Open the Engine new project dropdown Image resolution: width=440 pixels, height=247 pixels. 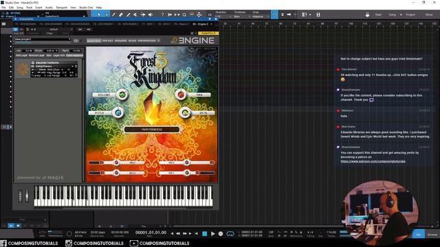(x=43, y=39)
